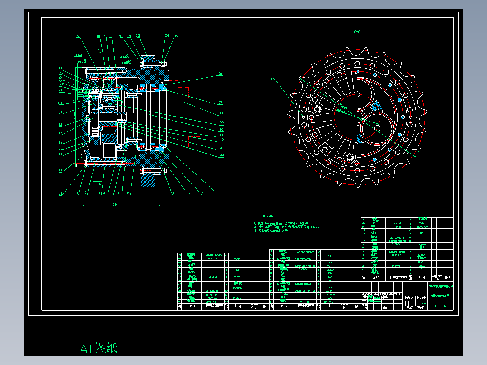Click part callout number 18

click(61, 125)
